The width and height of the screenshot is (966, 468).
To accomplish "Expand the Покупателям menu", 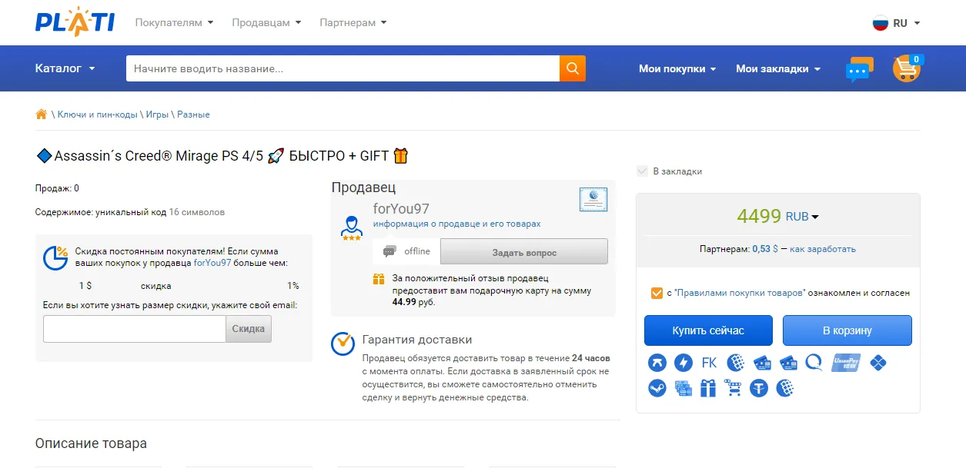I will (174, 22).
